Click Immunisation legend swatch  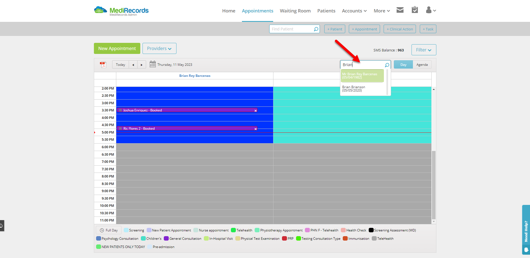pyautogui.click(x=345, y=238)
